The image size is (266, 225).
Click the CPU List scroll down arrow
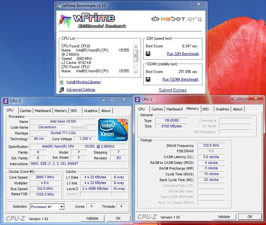136,72
